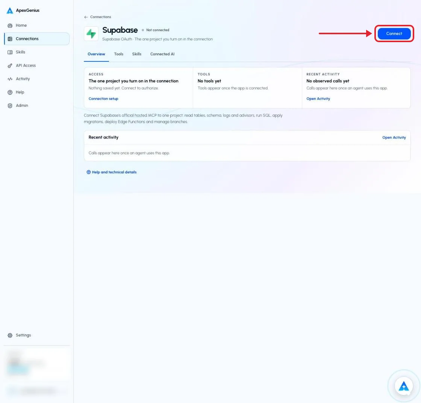Click the 'No tools yet' text

[209, 81]
